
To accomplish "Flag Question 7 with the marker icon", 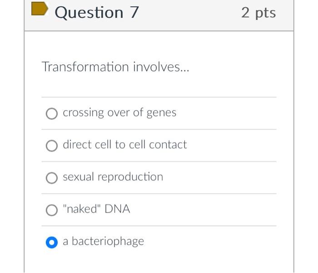I will click(40, 9).
